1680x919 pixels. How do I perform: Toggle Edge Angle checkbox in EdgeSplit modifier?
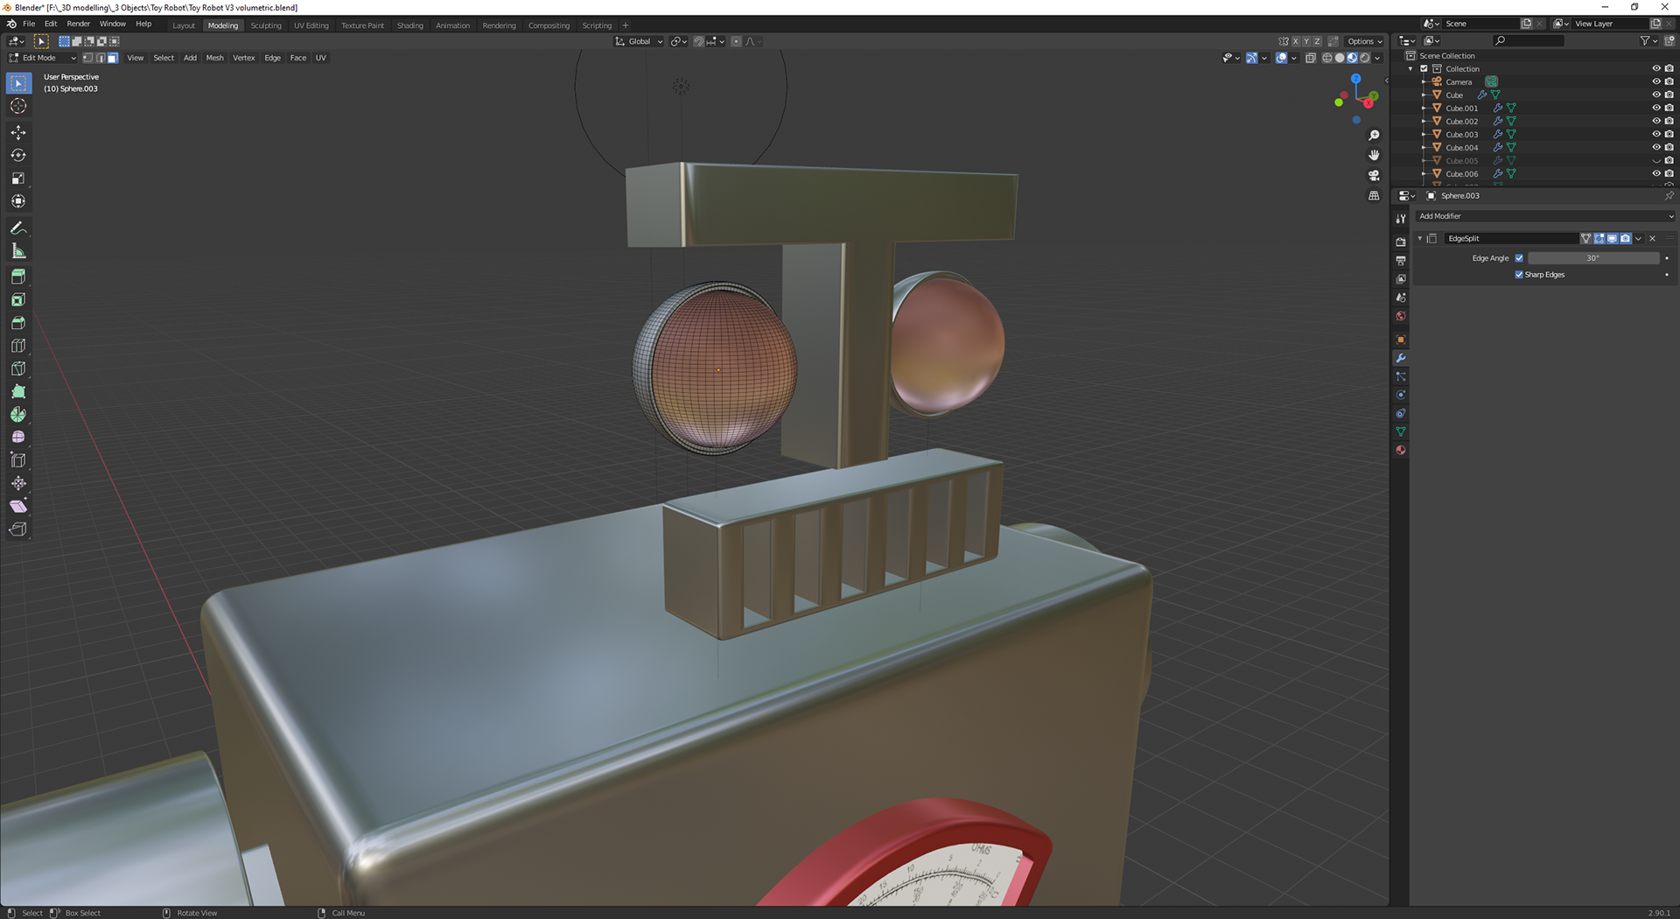(x=1519, y=258)
